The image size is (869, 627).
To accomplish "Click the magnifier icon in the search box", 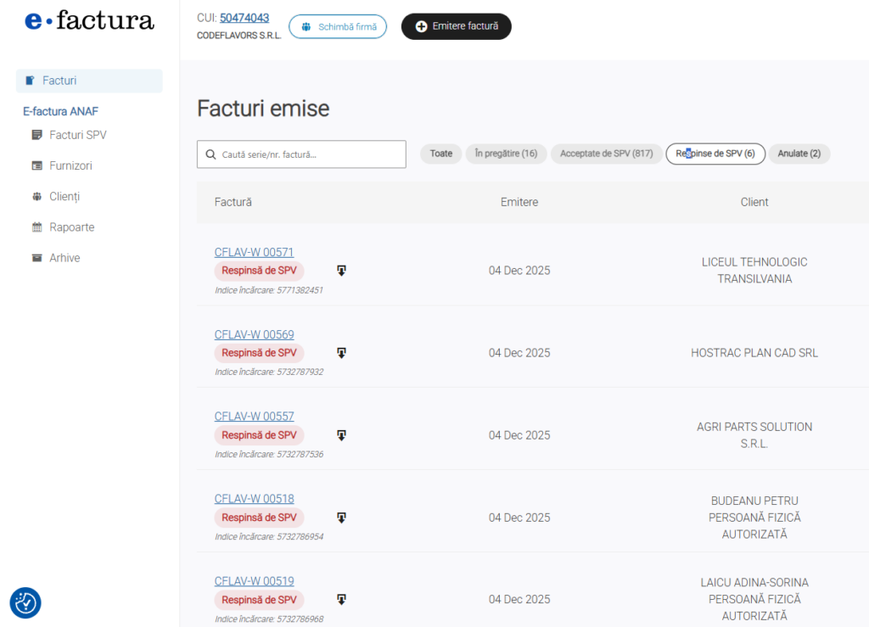I will [210, 154].
